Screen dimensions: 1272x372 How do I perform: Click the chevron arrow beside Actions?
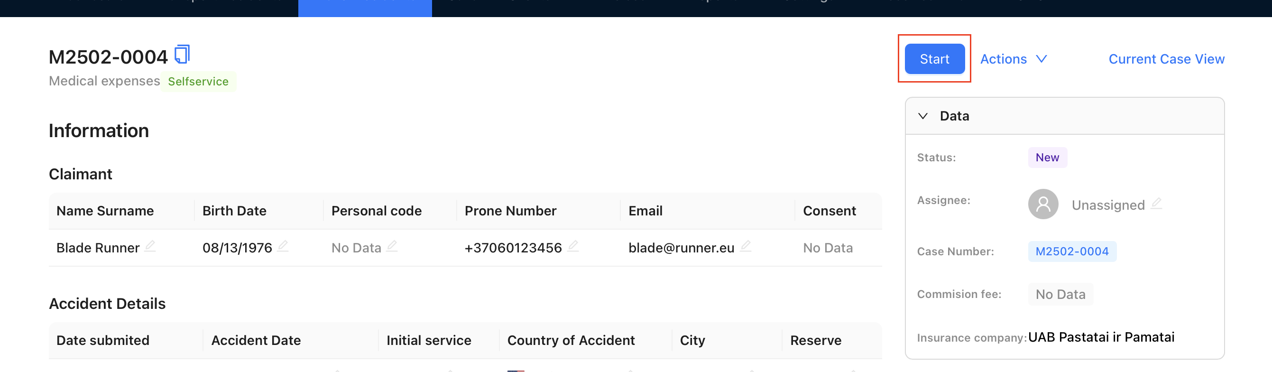click(x=1042, y=59)
